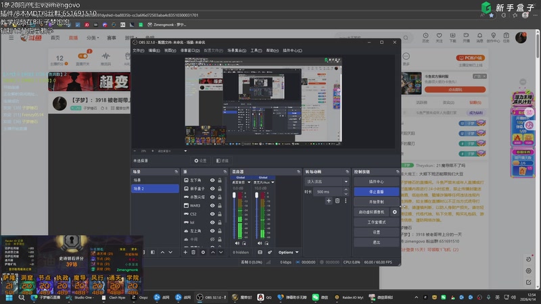The width and height of the screenshot is (541, 304).
Task: Open preview scaling dropdown arrow
Action: (x=185, y=151)
